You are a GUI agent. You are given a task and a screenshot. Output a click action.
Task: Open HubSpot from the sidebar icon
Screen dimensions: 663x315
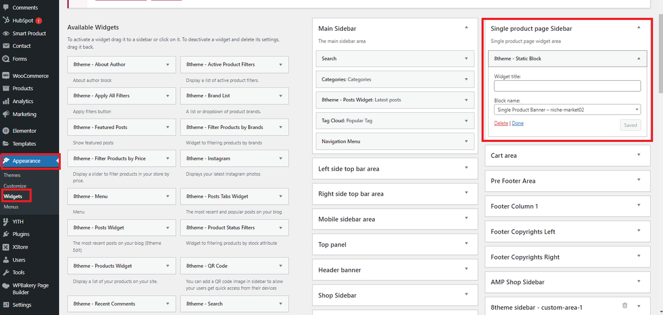6,21
